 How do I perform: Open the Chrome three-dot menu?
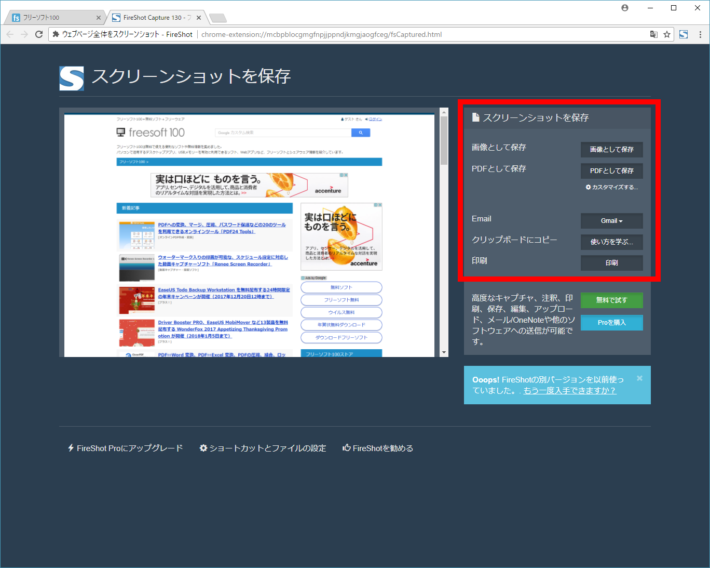[x=700, y=34]
